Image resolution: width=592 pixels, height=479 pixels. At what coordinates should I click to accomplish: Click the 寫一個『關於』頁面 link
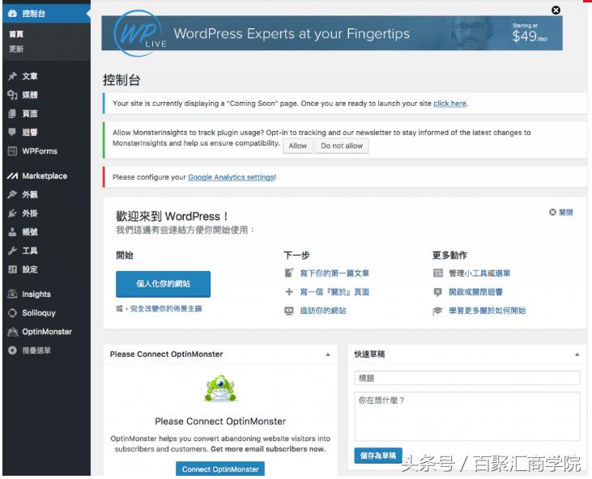(334, 291)
